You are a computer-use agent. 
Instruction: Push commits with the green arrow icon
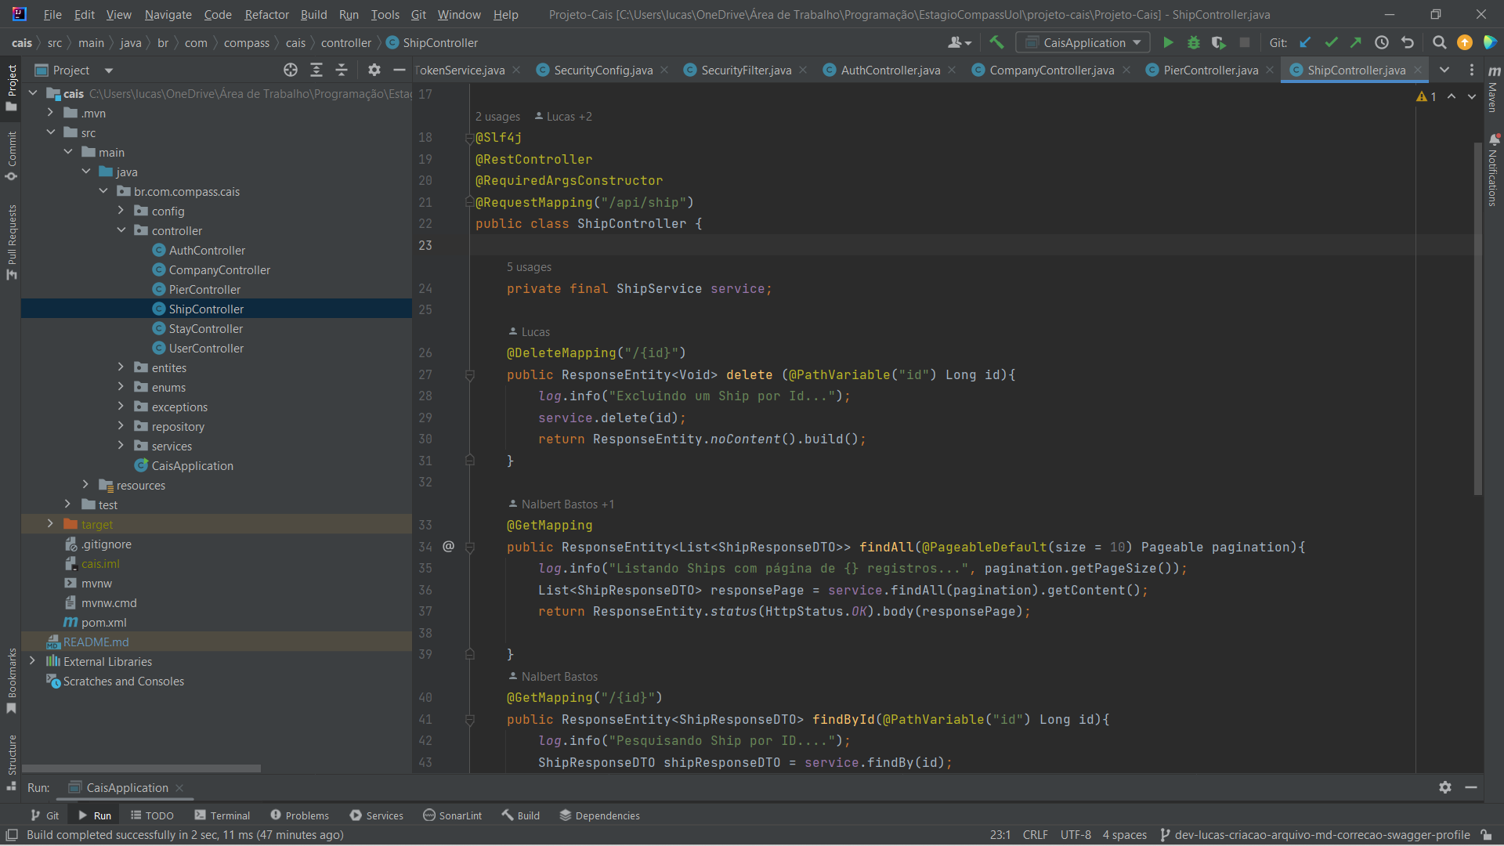click(1356, 43)
